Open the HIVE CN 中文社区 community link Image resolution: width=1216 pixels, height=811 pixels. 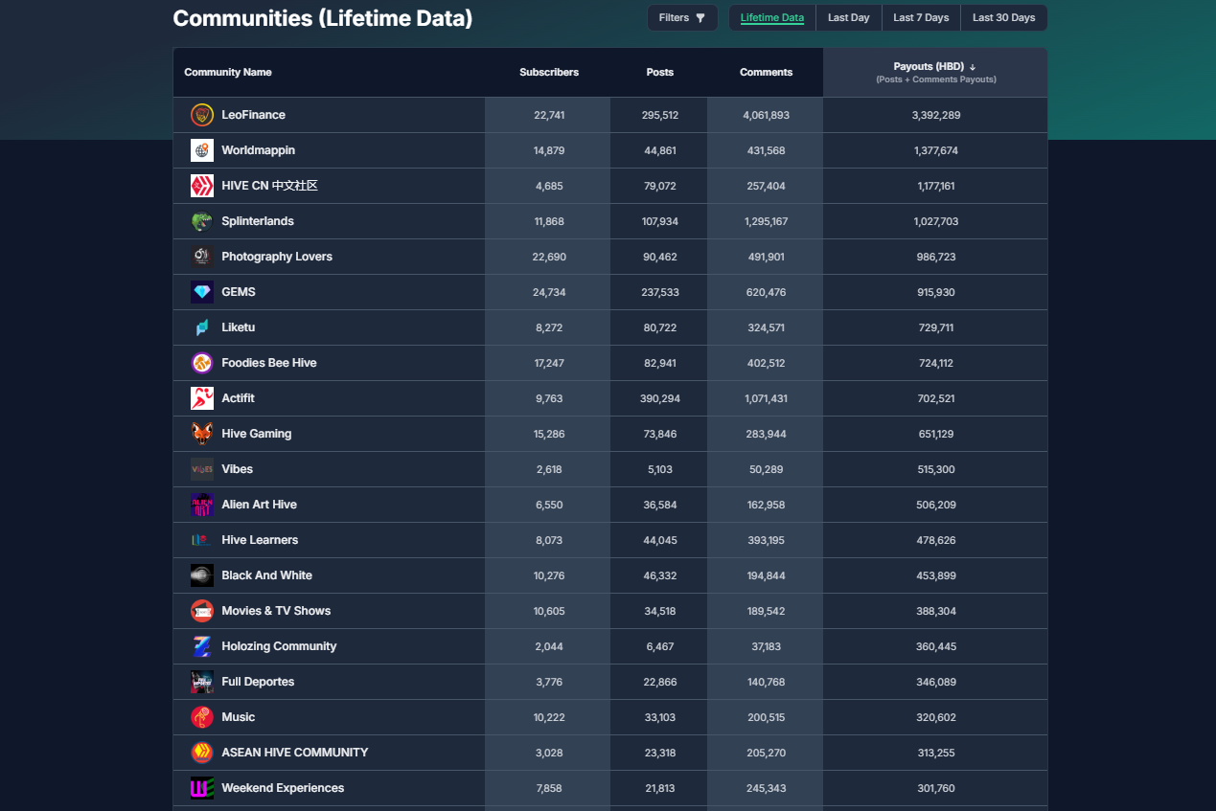pos(269,186)
